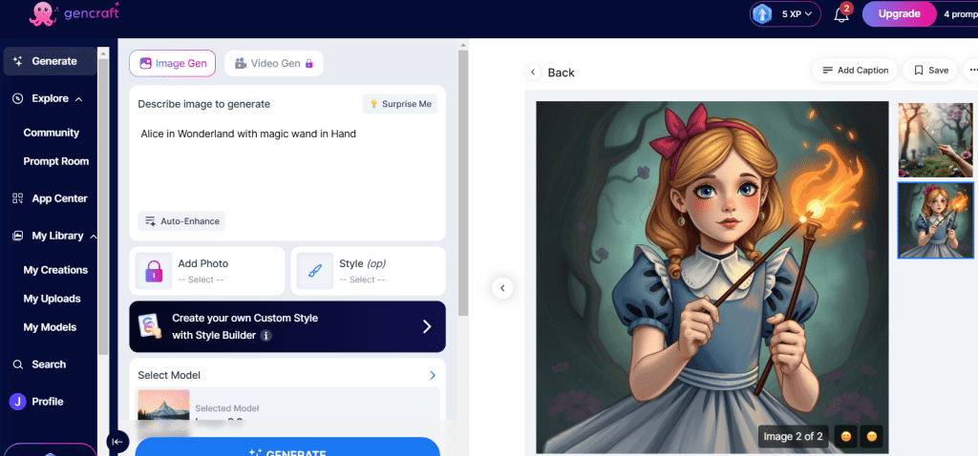Click the 'Describe image to generate' label
Viewport: 978px width, 456px height.
pos(204,104)
